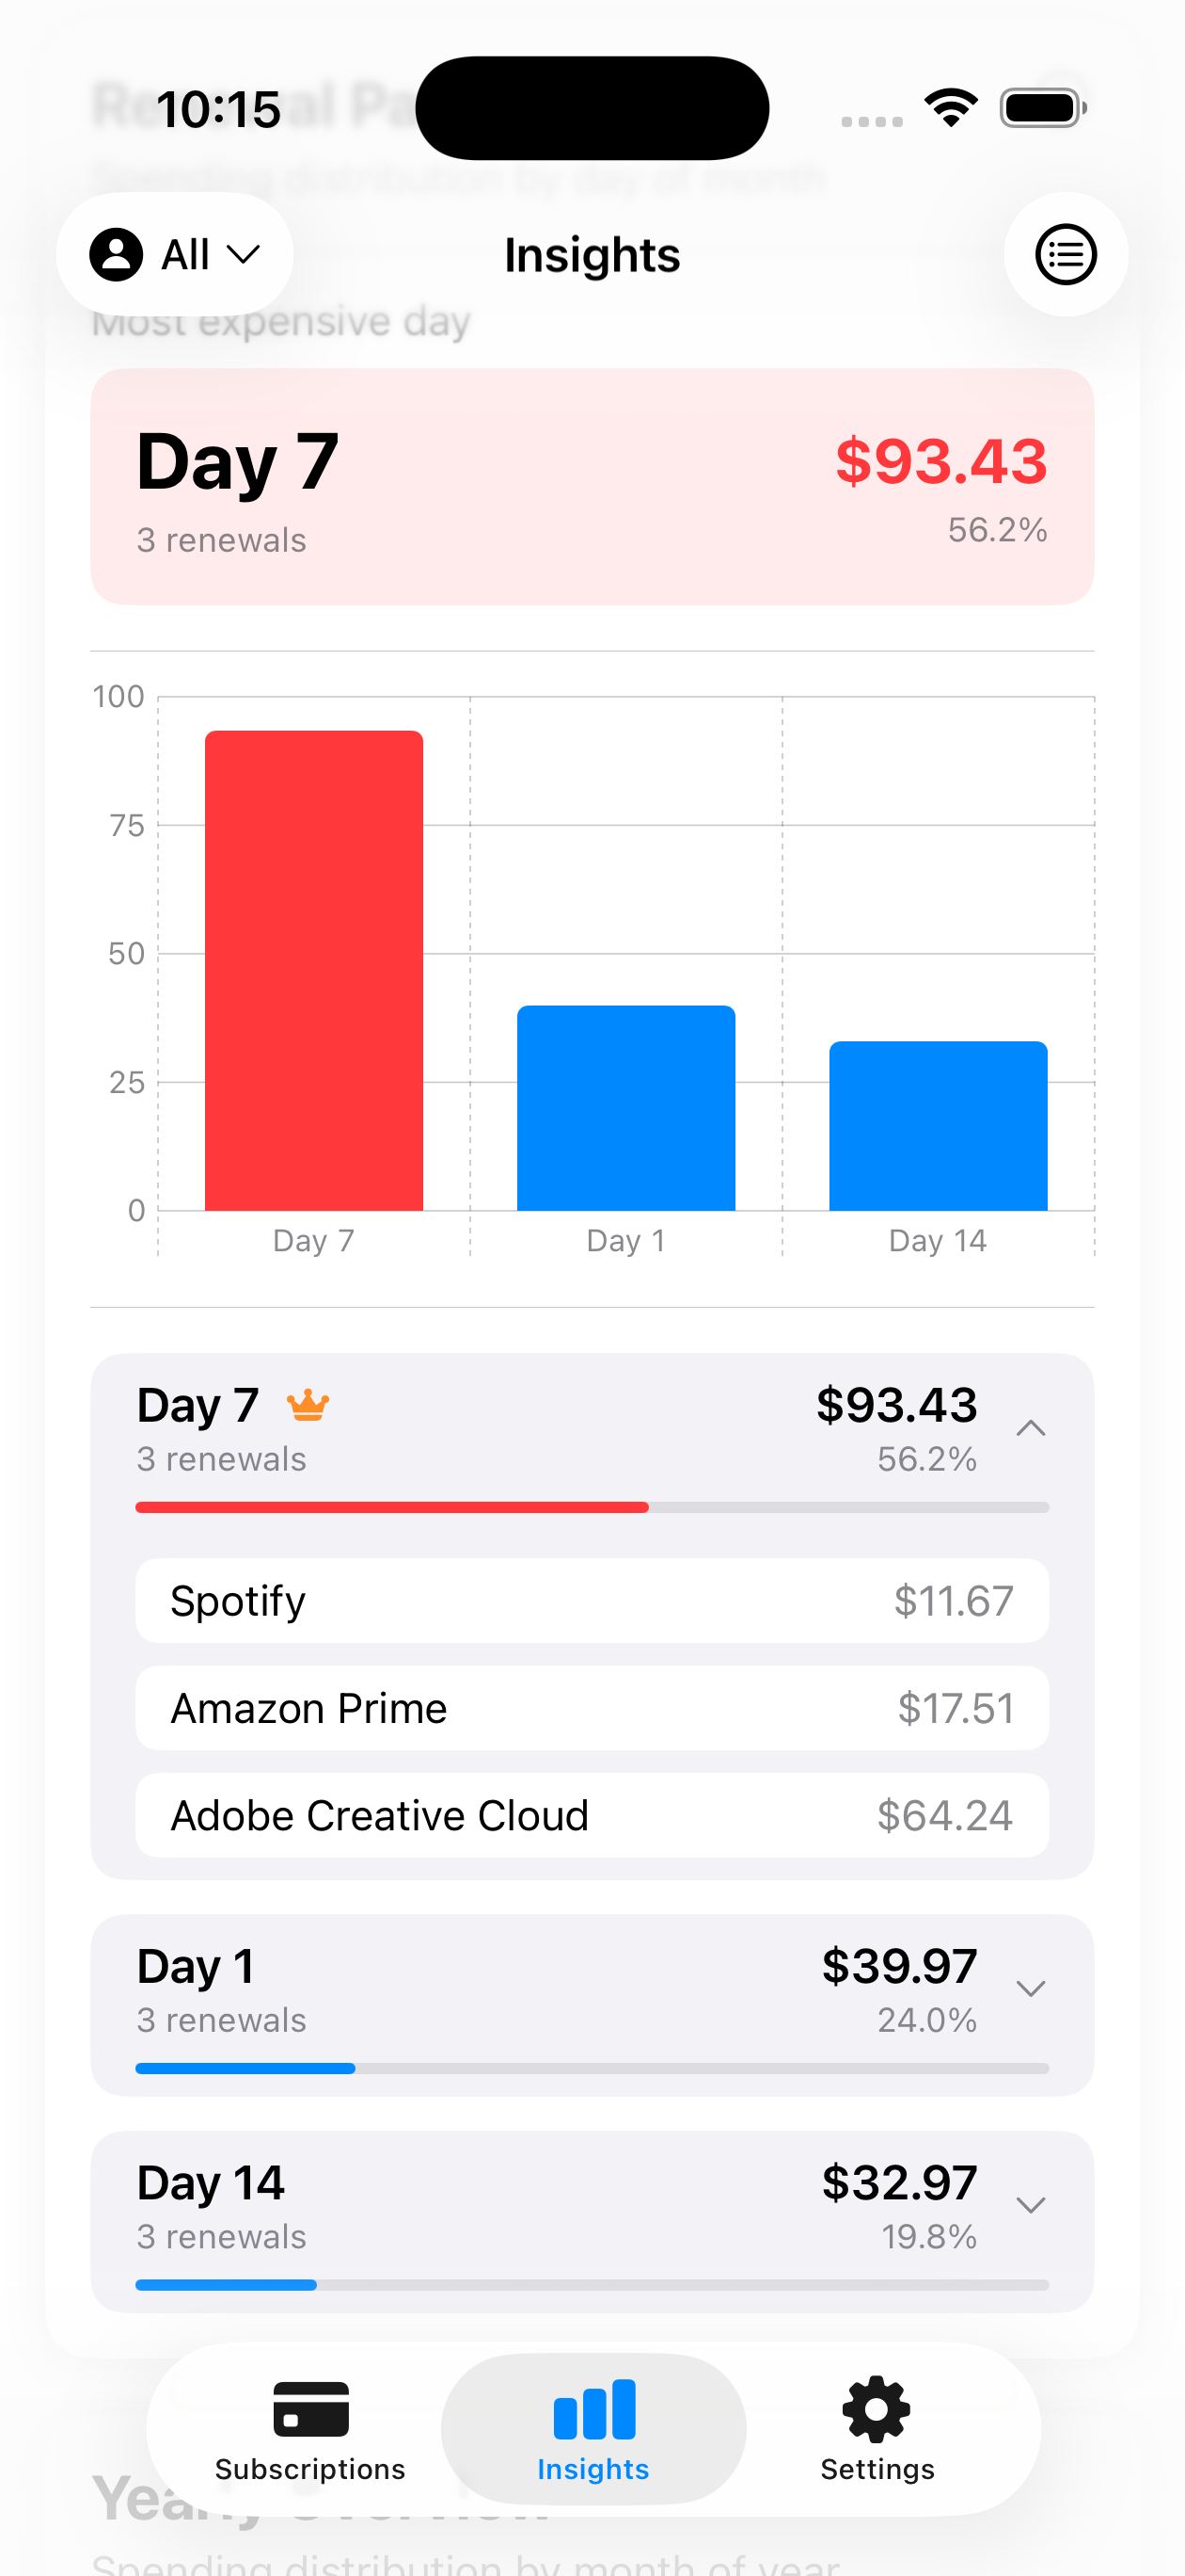
Task: Tap the orange crown icon
Action: 308,1405
